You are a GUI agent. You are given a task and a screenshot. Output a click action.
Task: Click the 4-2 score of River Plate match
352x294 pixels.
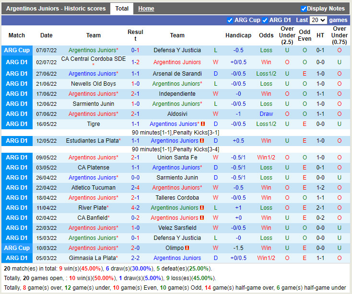coord(135,208)
